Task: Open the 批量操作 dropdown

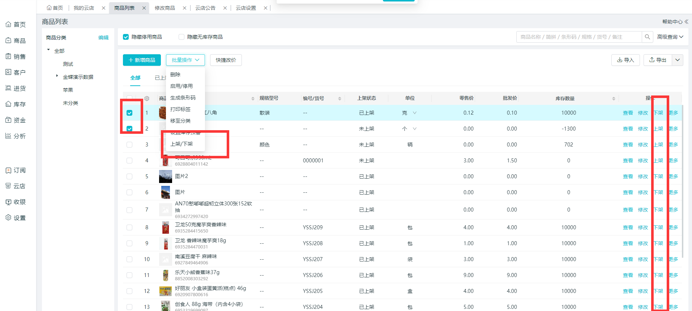Action: (185, 60)
